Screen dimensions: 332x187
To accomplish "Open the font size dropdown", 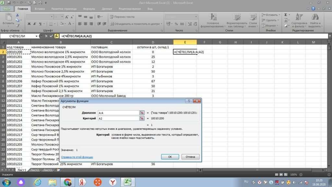I will (x=62, y=17).
